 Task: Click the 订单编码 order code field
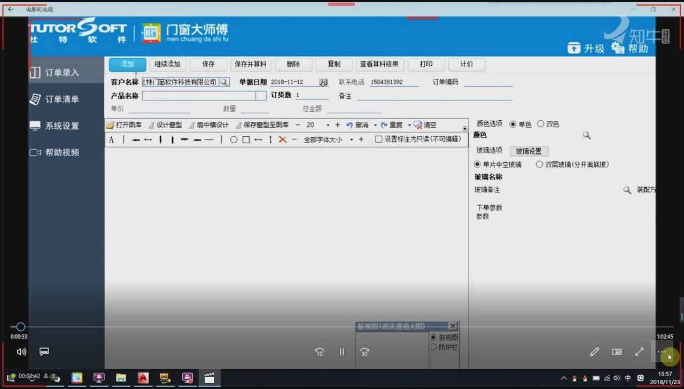coord(488,82)
